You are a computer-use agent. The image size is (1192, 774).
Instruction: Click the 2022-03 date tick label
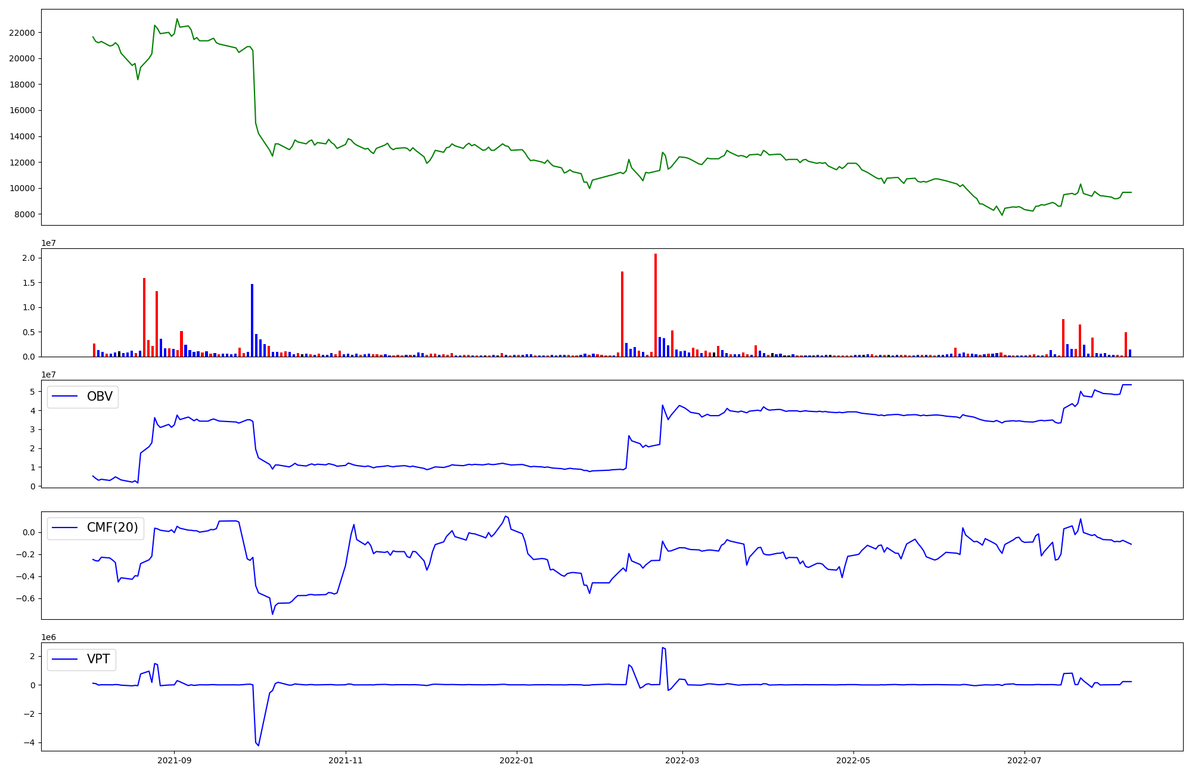[682, 760]
